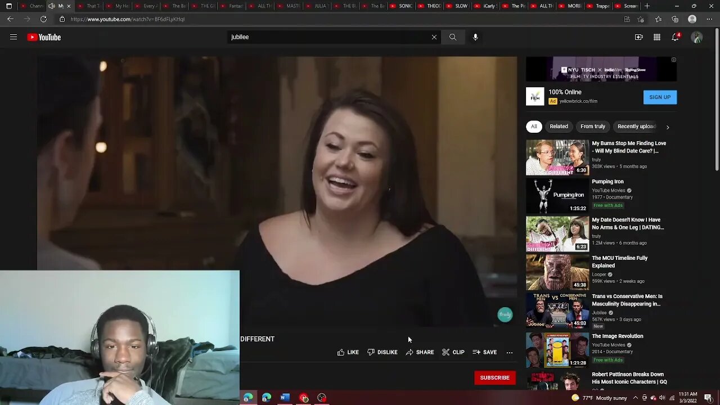Click the Looper channel name
This screenshot has width=720, height=405.
[x=600, y=274]
